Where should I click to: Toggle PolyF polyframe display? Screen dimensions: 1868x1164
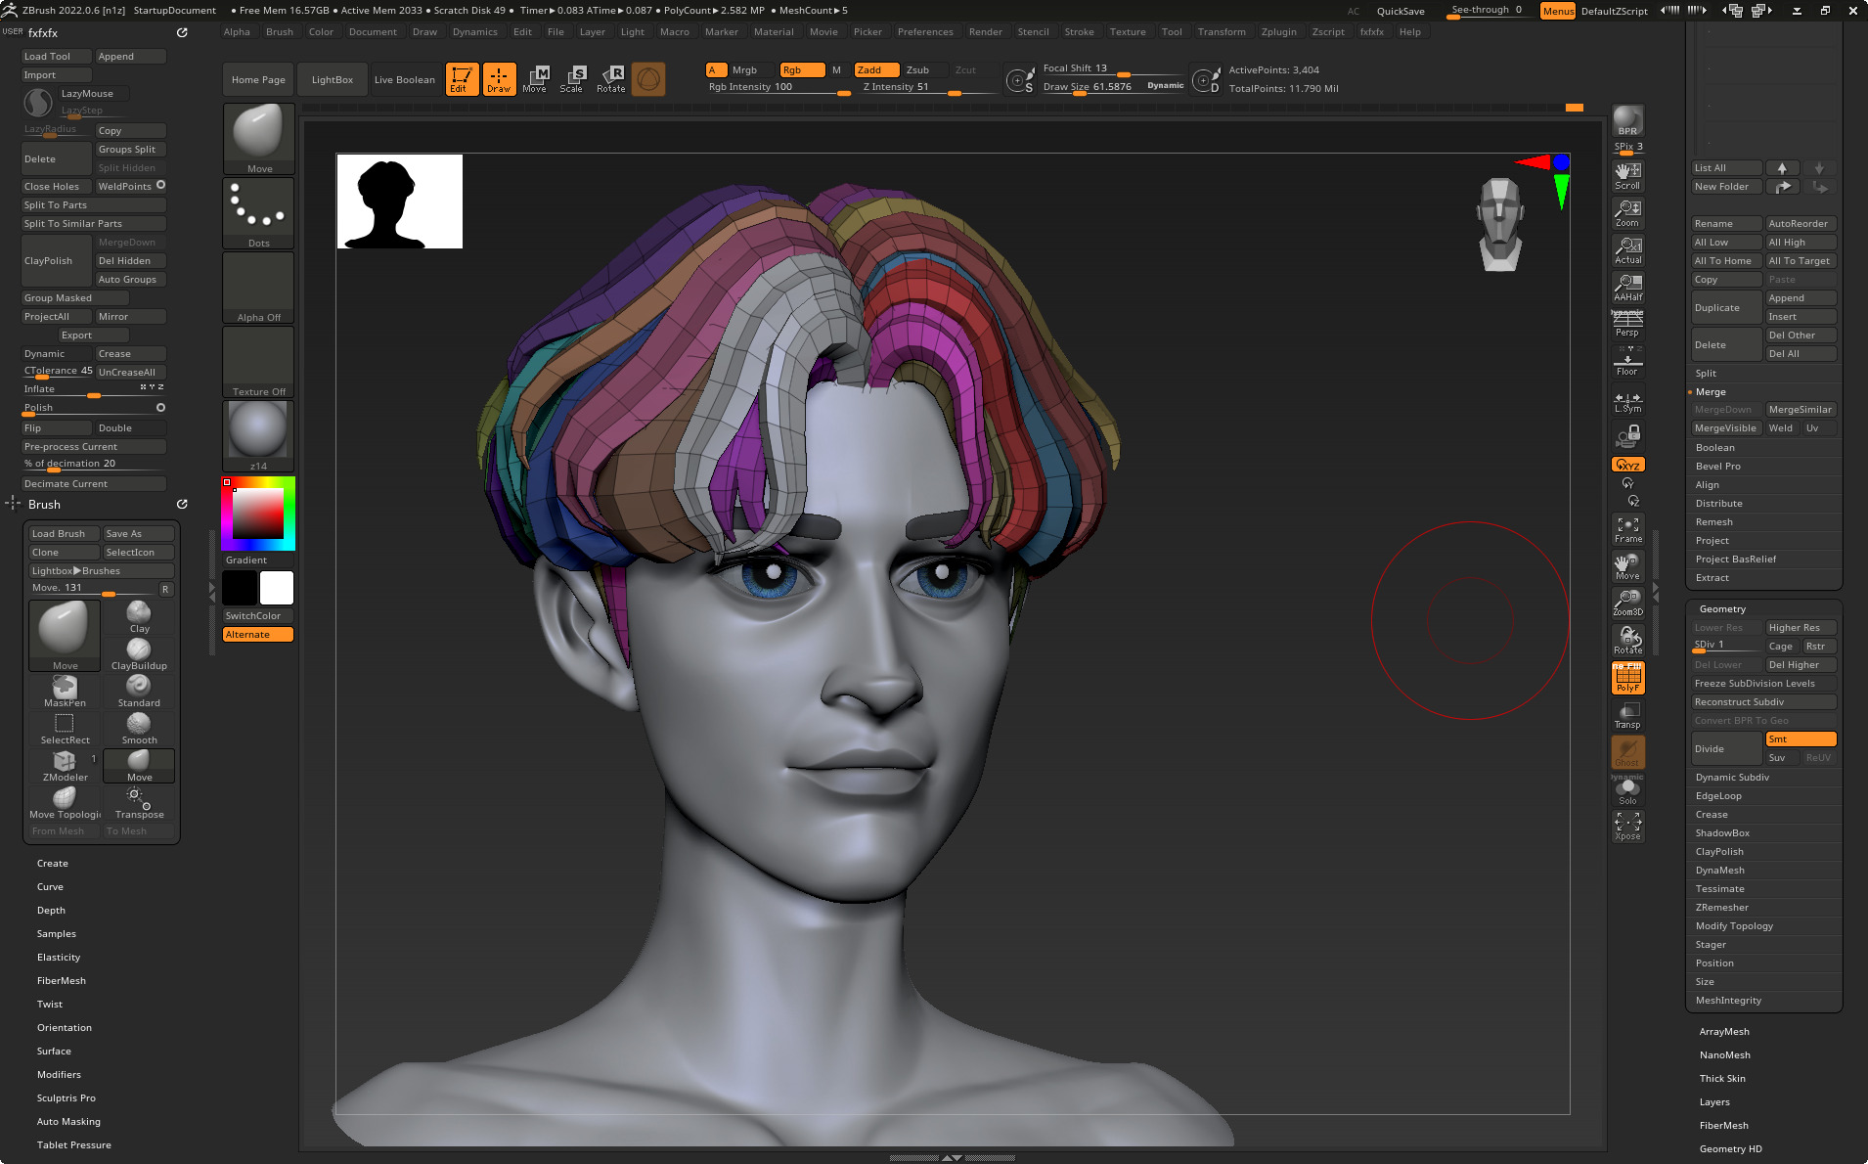point(1627,678)
